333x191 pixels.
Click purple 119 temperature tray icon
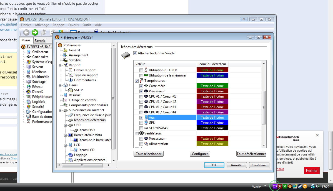275,187
